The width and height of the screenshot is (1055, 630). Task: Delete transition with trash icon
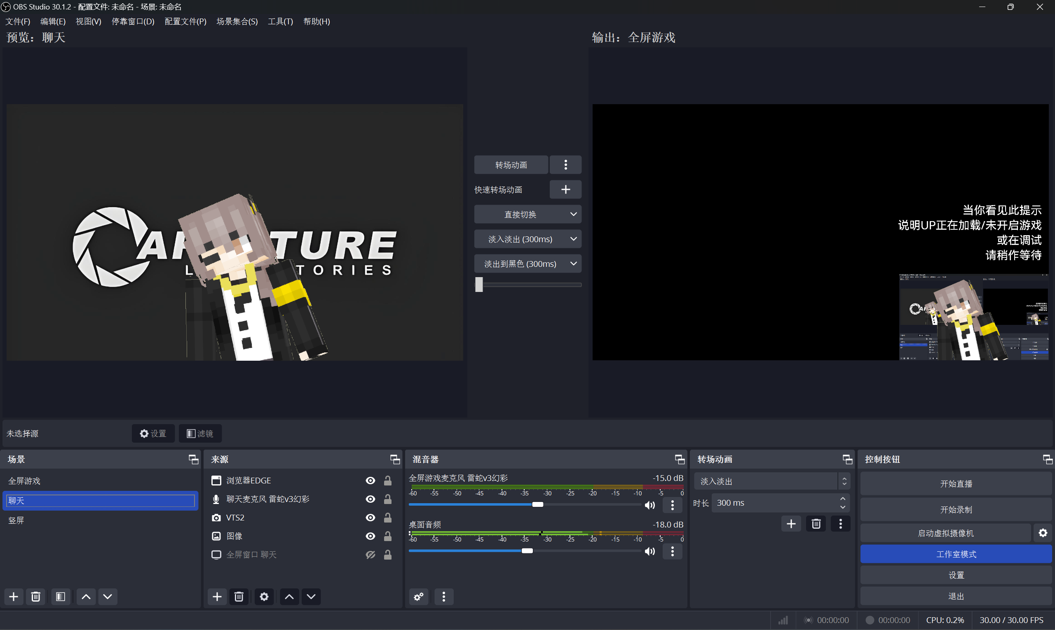(x=816, y=523)
